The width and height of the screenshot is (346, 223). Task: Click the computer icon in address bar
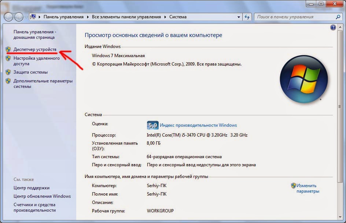pos(33,17)
